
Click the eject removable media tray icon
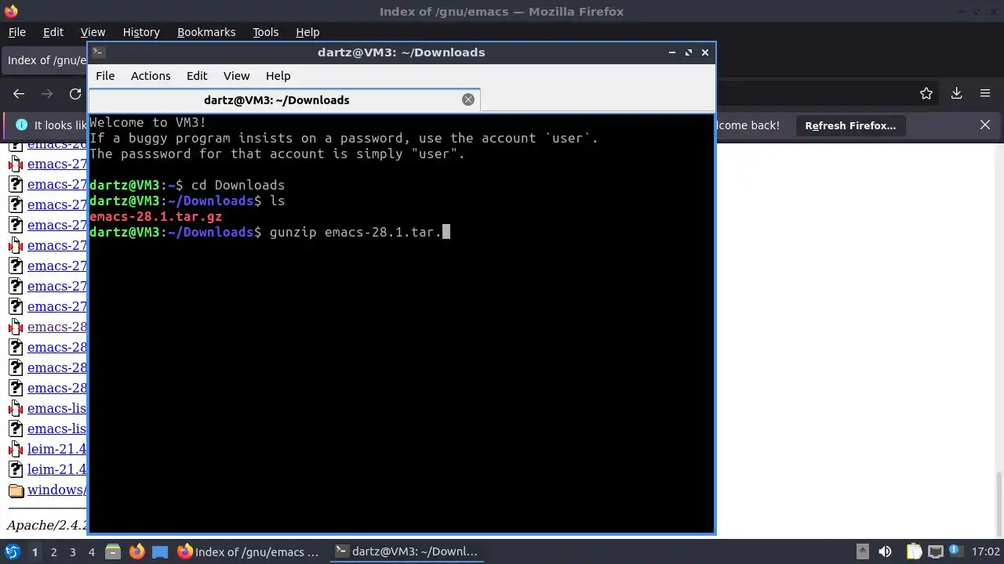coord(862,551)
